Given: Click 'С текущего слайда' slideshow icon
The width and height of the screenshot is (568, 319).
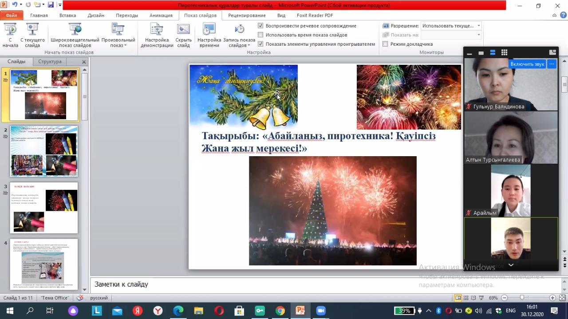Looking at the screenshot, I should (32, 30).
